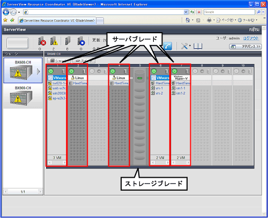Screen dimensions: 268x218
Task: Go to next chassis list page
Action: pos(40,192)
